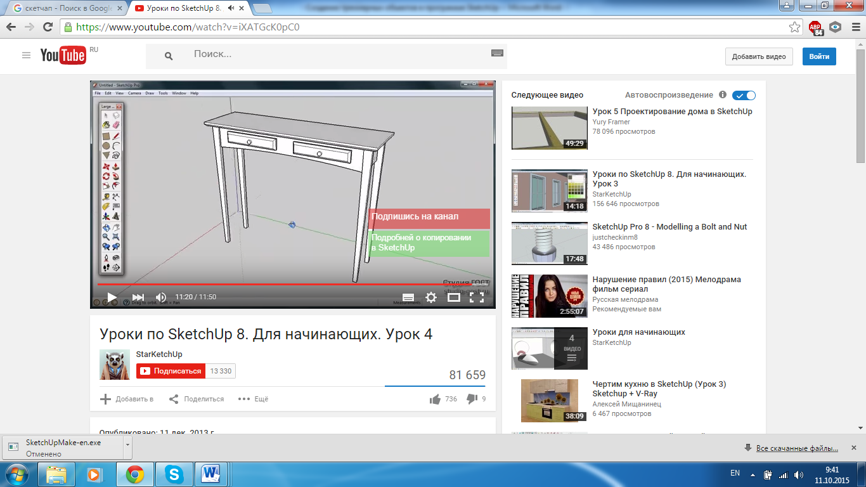Click the blue 'Войти' button
The height and width of the screenshot is (487, 866).
[x=819, y=56]
